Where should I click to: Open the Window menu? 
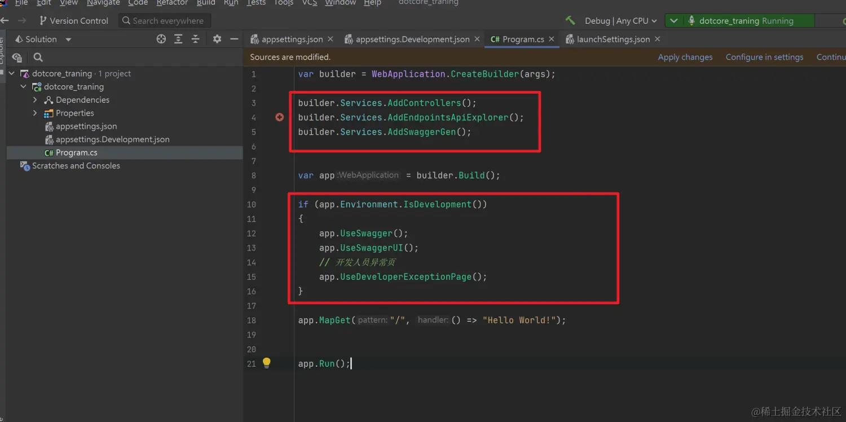pyautogui.click(x=340, y=2)
